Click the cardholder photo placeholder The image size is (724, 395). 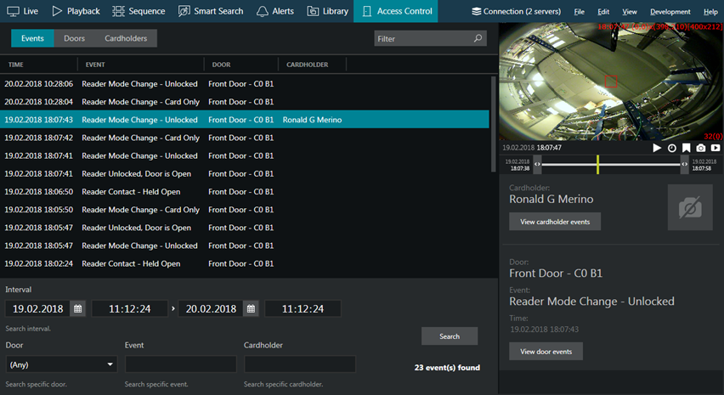[x=690, y=207]
